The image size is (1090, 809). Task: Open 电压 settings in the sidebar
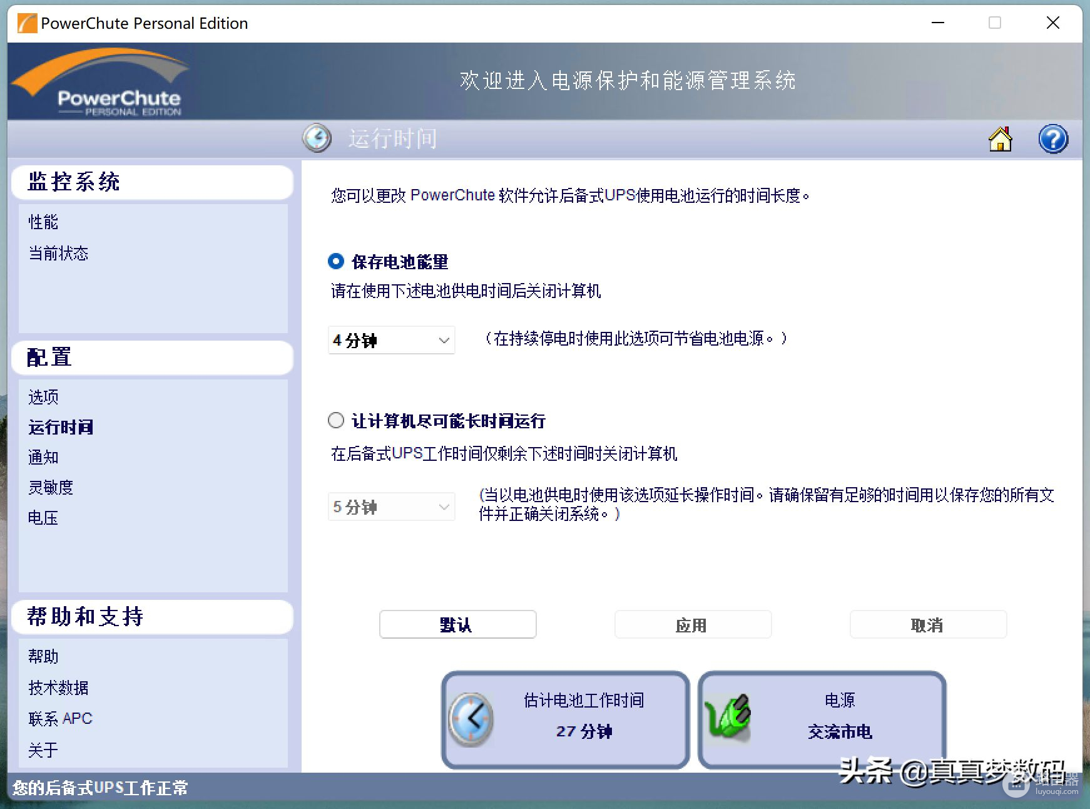pyautogui.click(x=43, y=517)
